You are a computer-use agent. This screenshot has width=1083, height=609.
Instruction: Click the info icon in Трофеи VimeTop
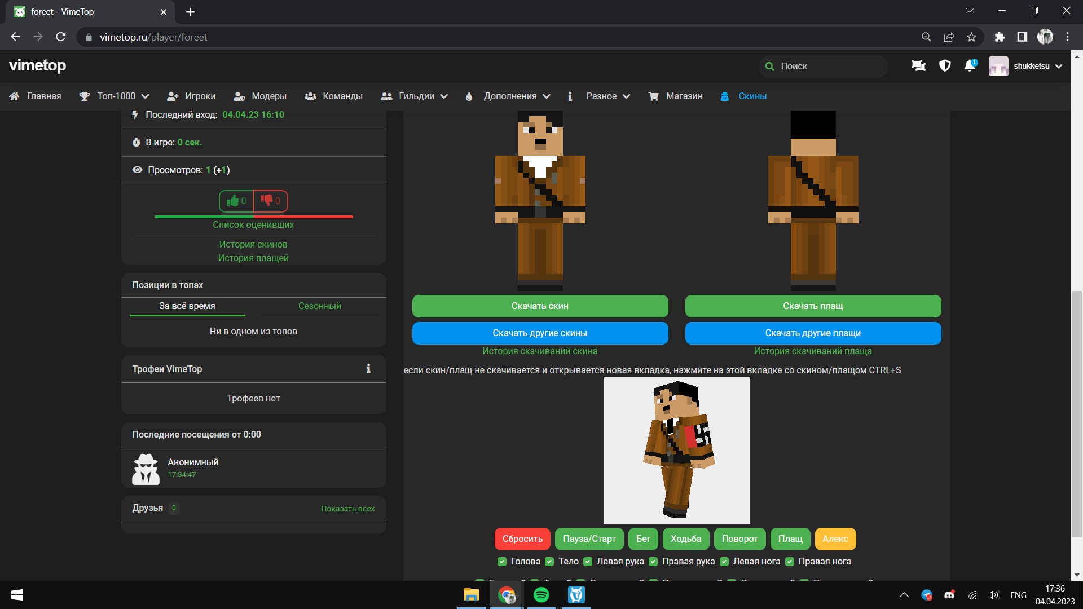(x=368, y=369)
